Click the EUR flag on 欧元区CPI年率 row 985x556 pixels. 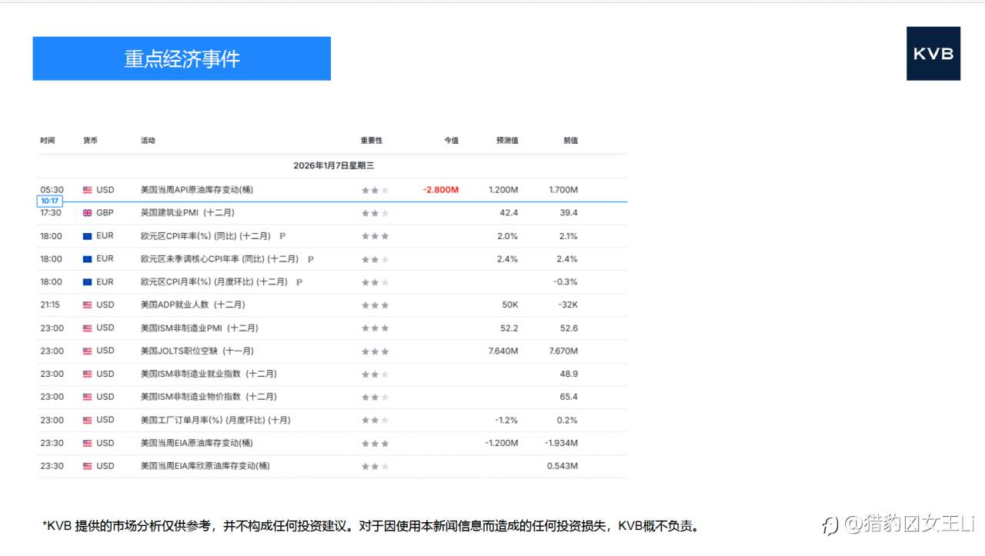click(x=88, y=236)
